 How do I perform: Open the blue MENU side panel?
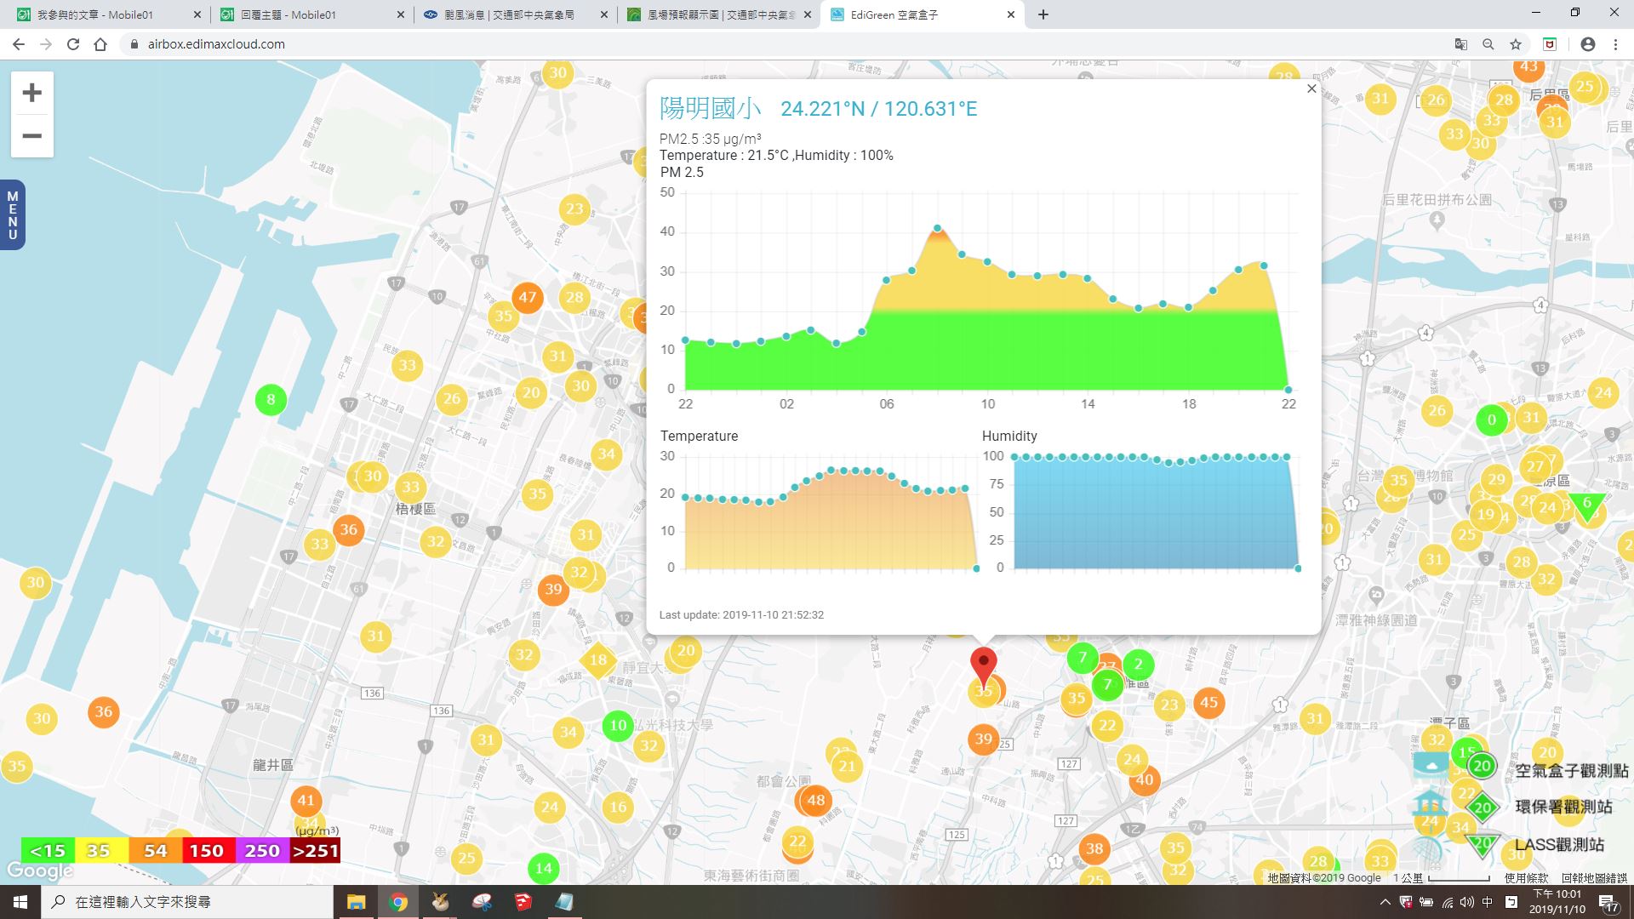(x=12, y=215)
